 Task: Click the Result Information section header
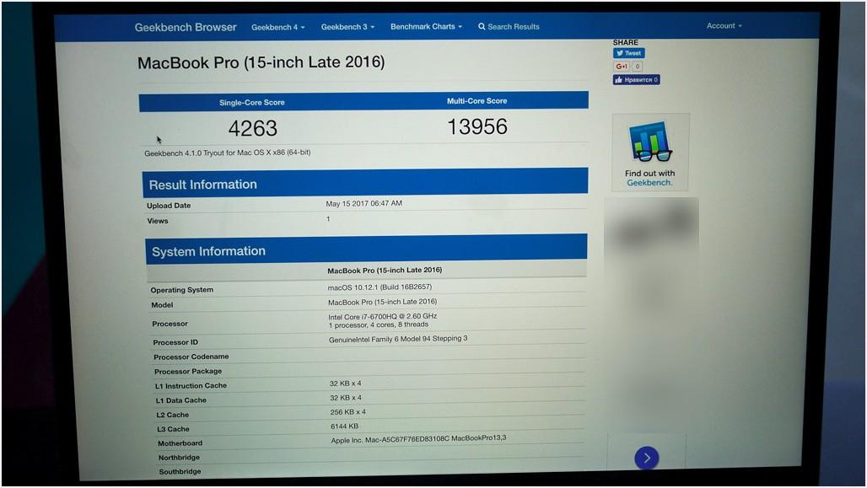[202, 185]
